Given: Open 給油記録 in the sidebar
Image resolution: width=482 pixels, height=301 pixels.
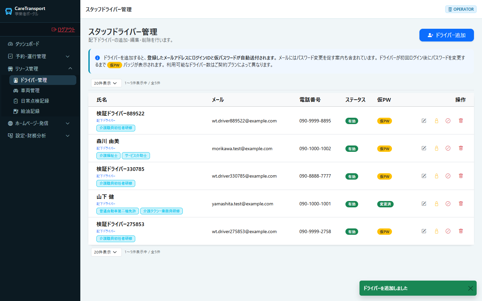Looking at the screenshot, I should (x=43, y=111).
